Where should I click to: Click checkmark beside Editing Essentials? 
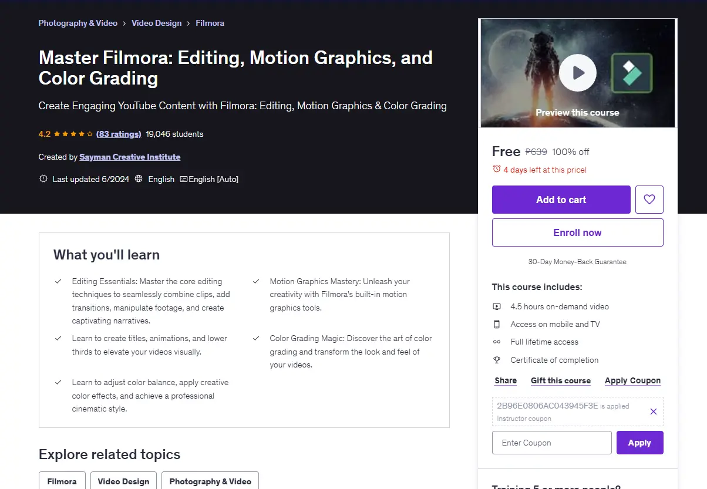point(58,281)
